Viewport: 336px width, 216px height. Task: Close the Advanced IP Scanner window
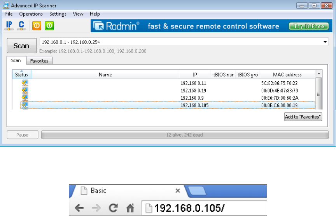click(x=327, y=5)
